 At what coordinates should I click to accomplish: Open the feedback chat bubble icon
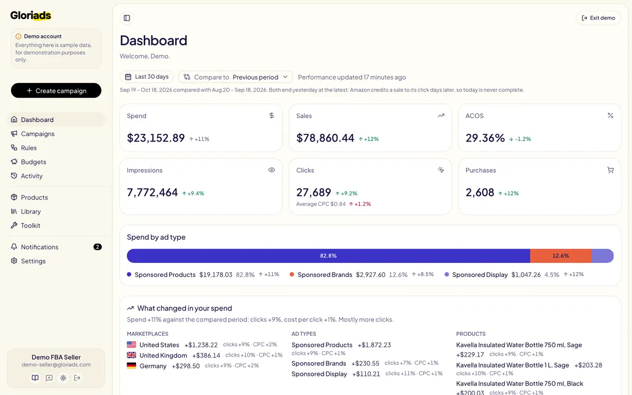click(x=49, y=377)
